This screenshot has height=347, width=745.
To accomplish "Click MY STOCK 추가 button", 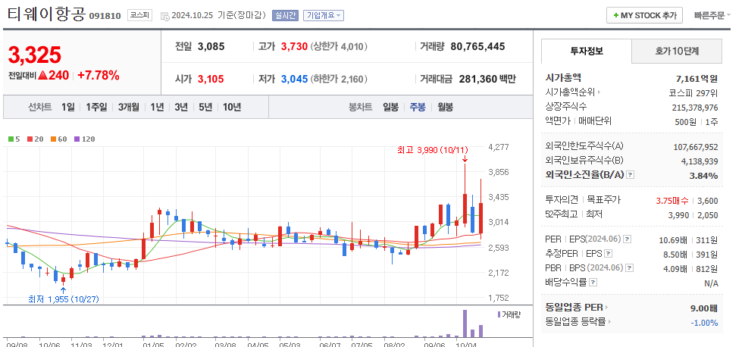I will [x=645, y=16].
